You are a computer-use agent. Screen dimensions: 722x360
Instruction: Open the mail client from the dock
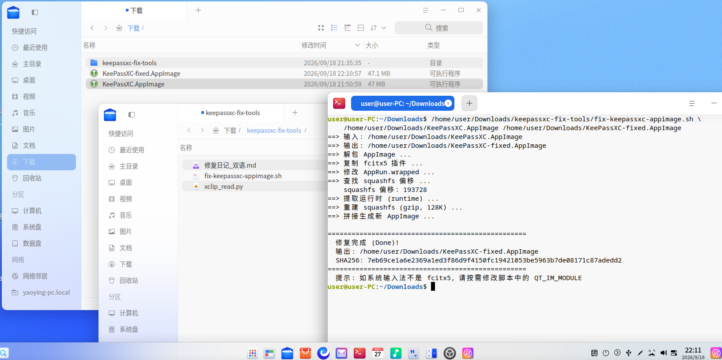(341, 353)
